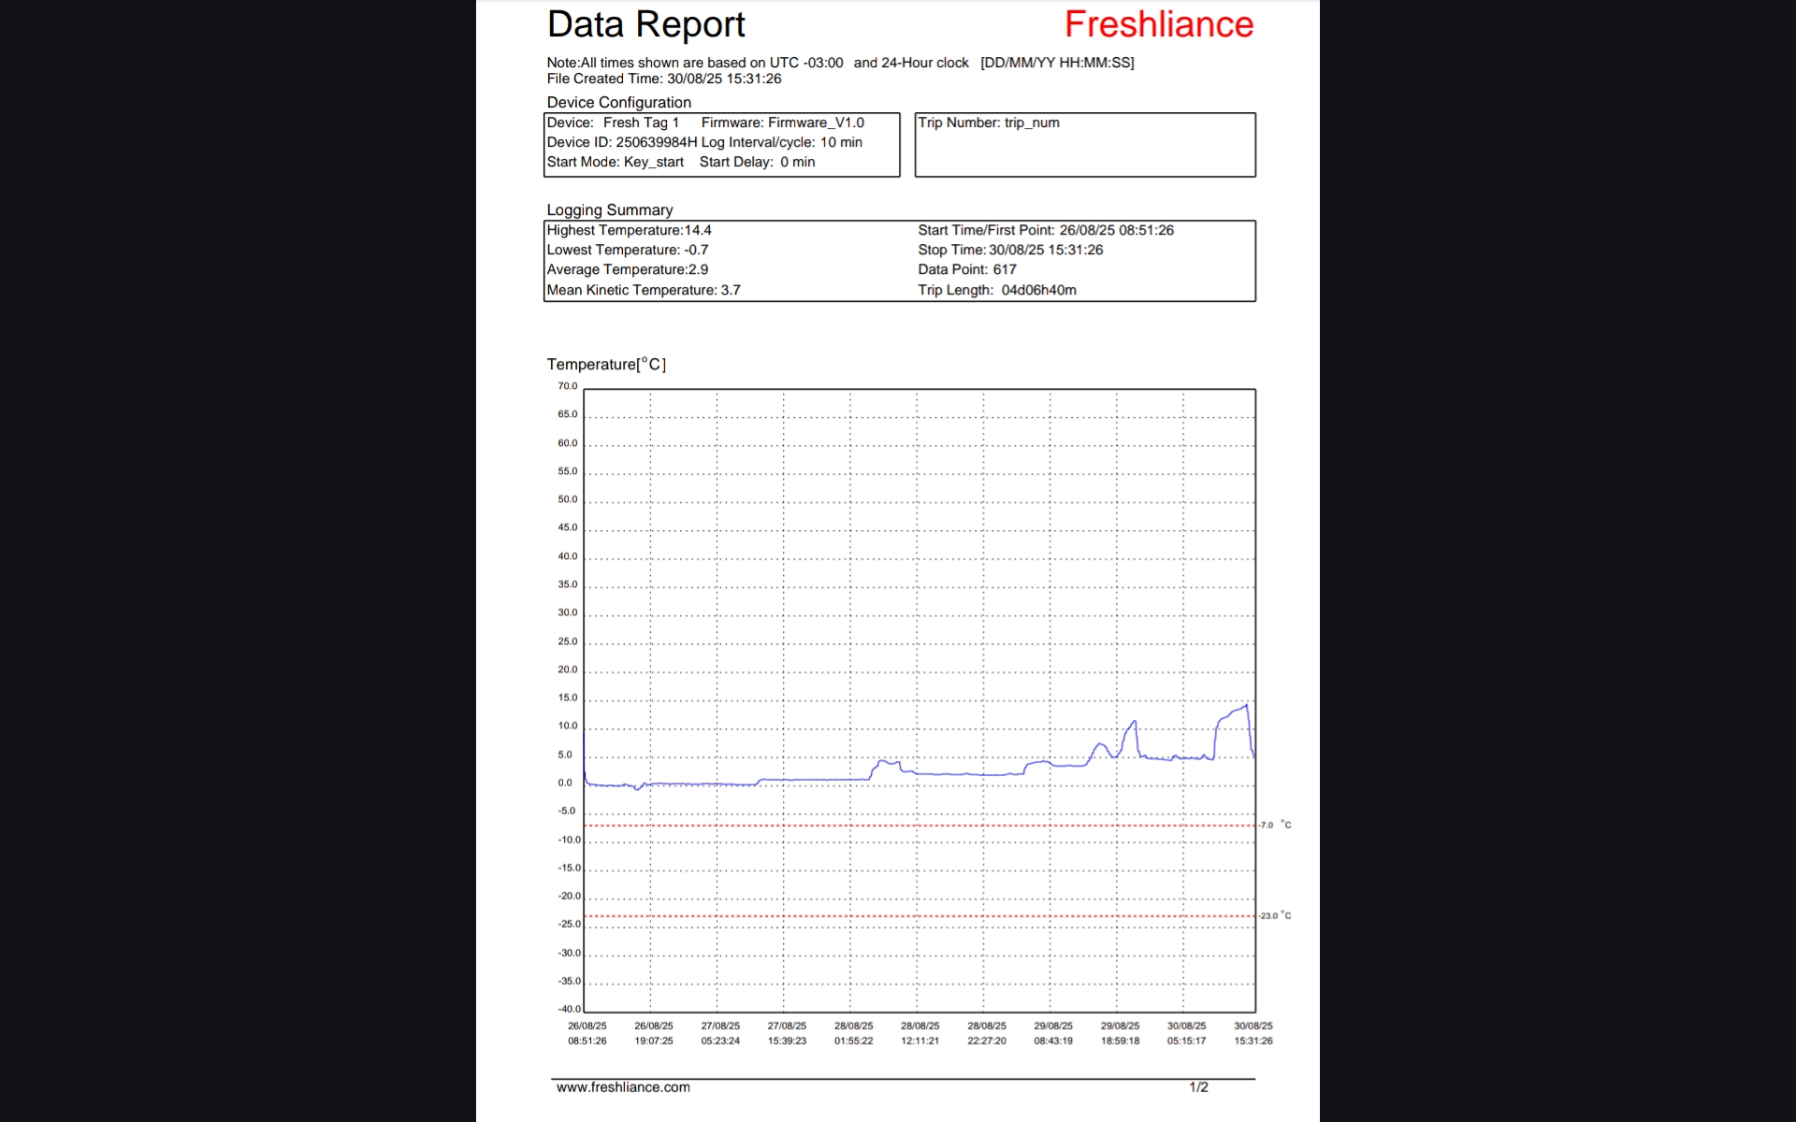1796x1122 pixels.
Task: Click the File Created Time line
Action: coord(663,79)
